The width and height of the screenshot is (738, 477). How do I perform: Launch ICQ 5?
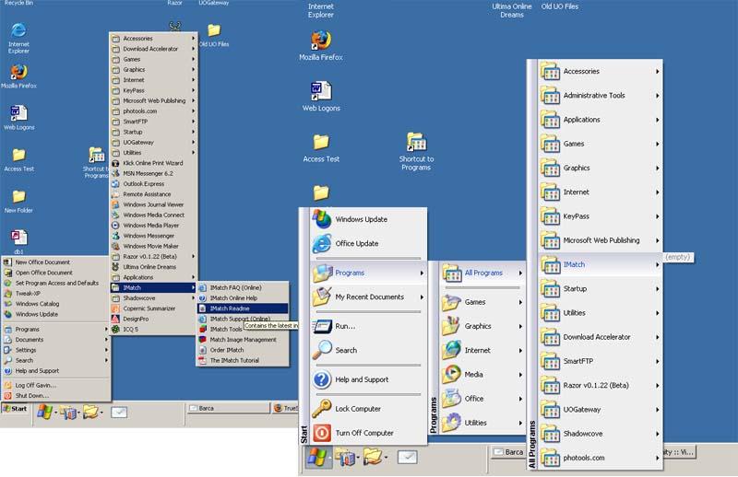(x=153, y=329)
